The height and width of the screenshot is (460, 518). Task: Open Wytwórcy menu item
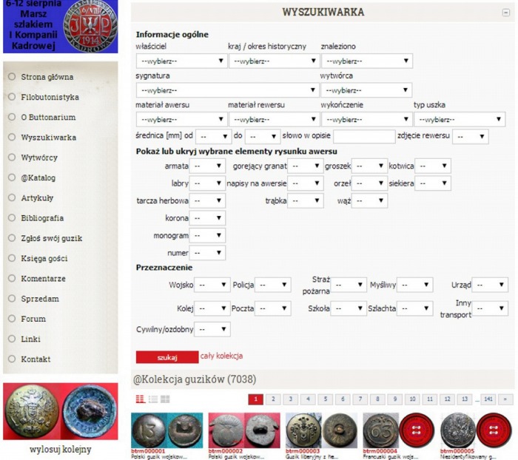39,158
